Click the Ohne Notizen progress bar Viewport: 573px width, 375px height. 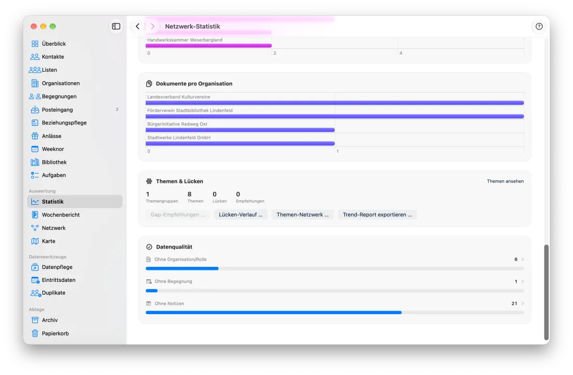coord(335,313)
